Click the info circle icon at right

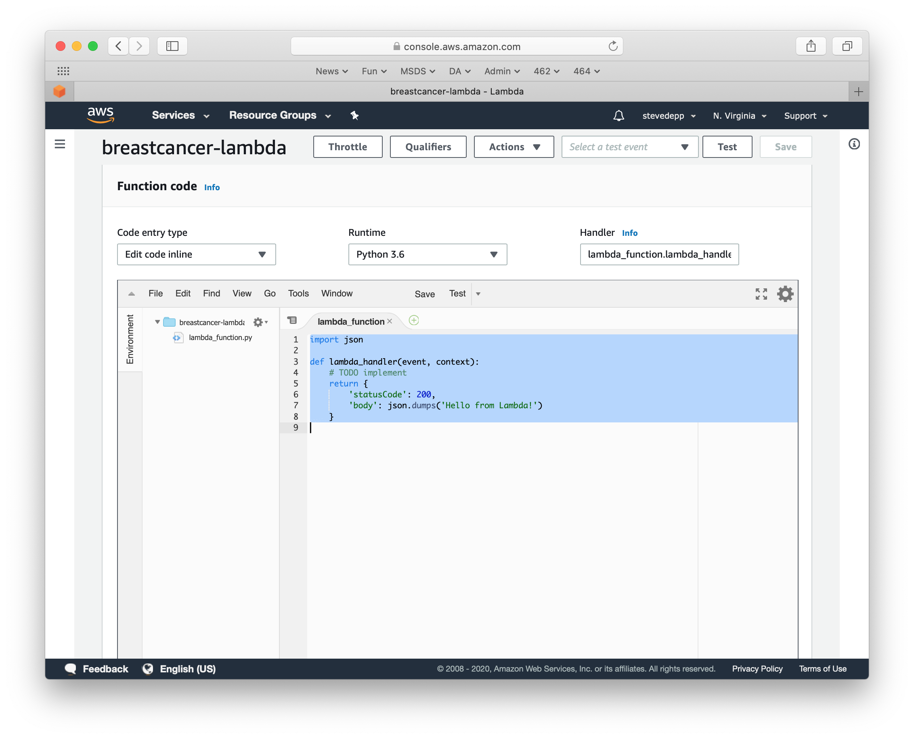pyautogui.click(x=853, y=144)
